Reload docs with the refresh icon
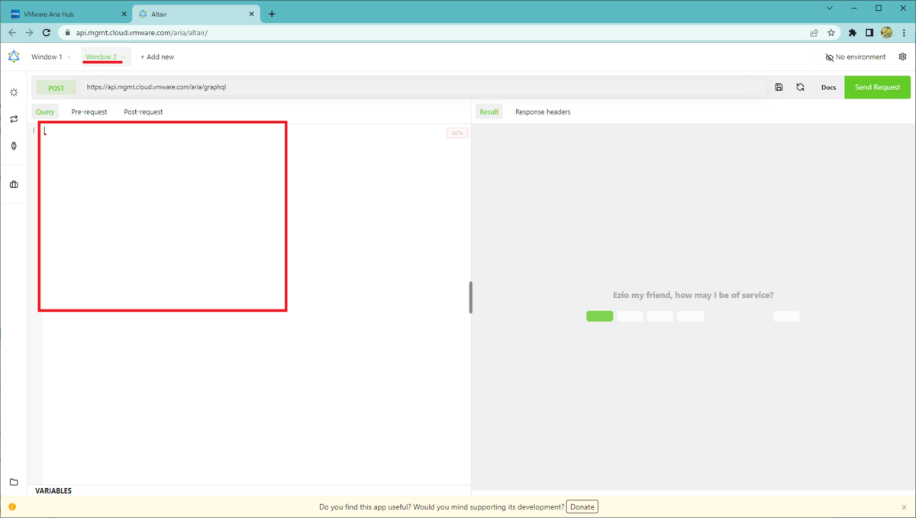Image resolution: width=916 pixels, height=518 pixels. 800,87
